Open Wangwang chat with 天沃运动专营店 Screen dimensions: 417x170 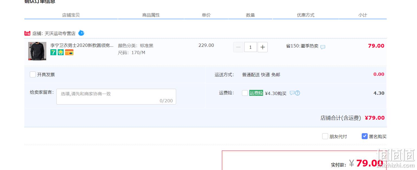click(81, 33)
